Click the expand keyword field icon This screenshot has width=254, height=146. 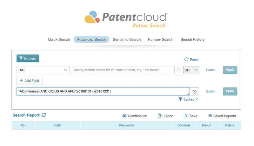click(179, 70)
